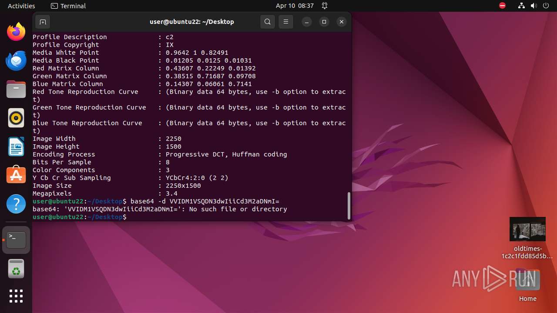Click the 'Progressive DCT, Huffman coding' value
The height and width of the screenshot is (313, 557).
coord(226,154)
